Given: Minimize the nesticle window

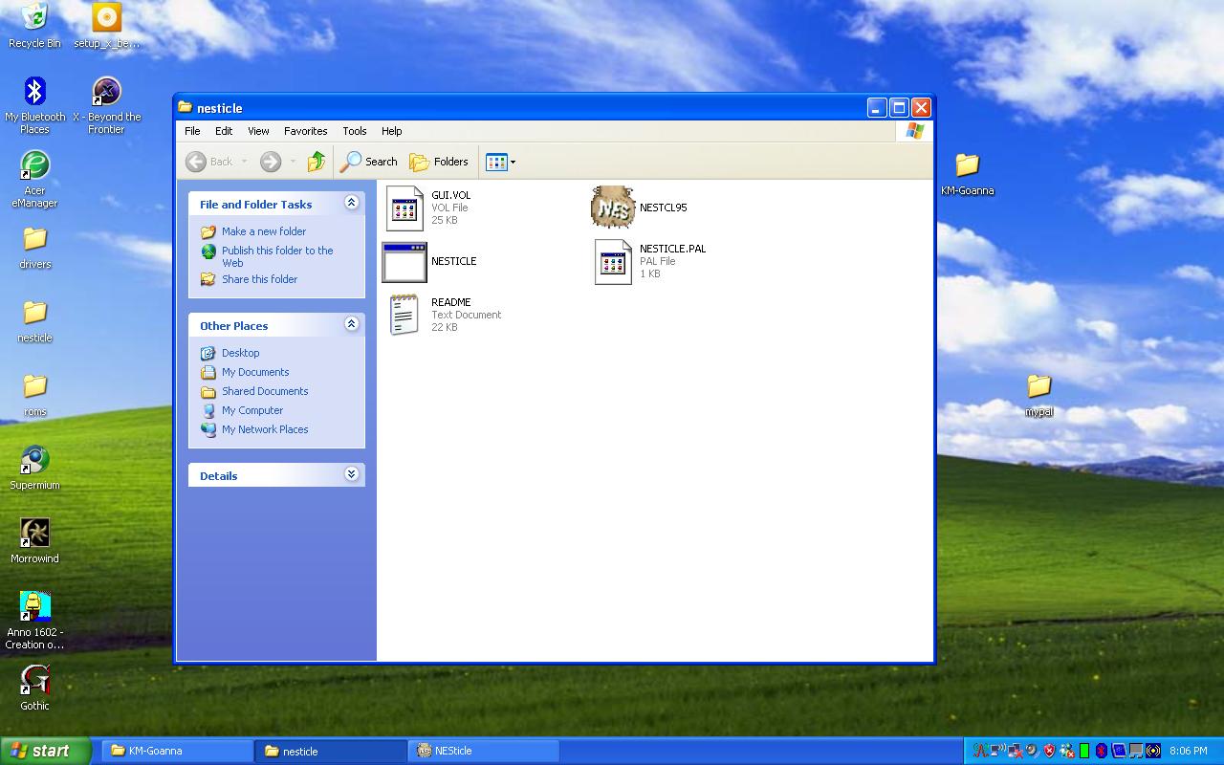Looking at the screenshot, I should point(877,107).
